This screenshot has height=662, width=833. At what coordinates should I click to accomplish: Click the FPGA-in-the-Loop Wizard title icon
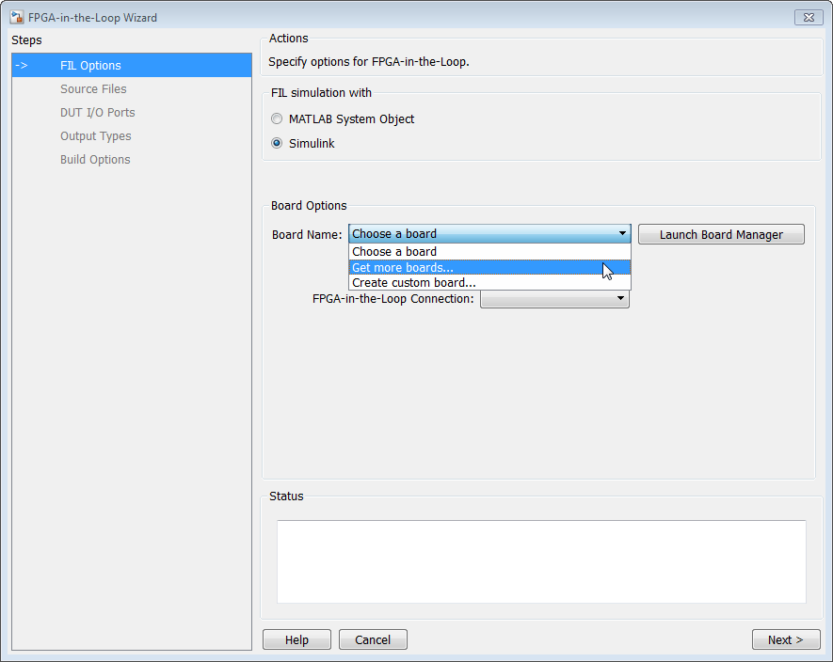coord(16,17)
